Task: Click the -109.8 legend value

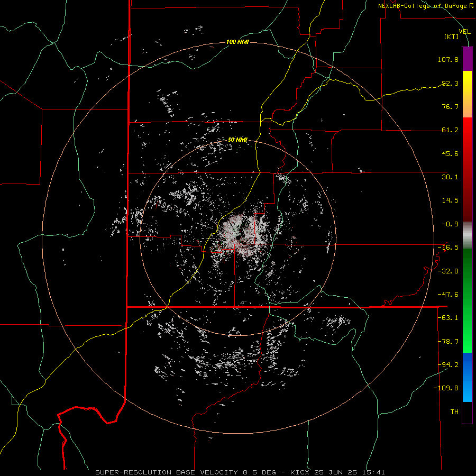Action: [446, 388]
